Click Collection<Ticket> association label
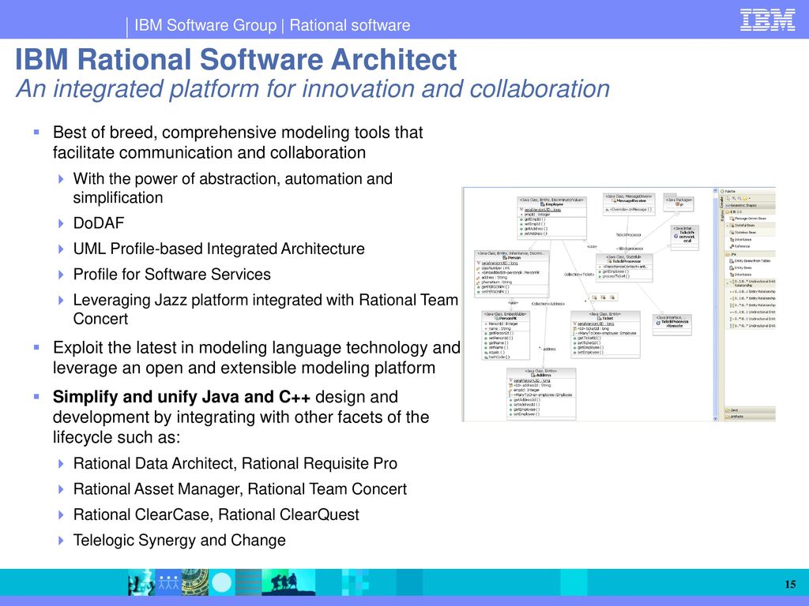Viewport: 809px width, 606px height. 579,275
